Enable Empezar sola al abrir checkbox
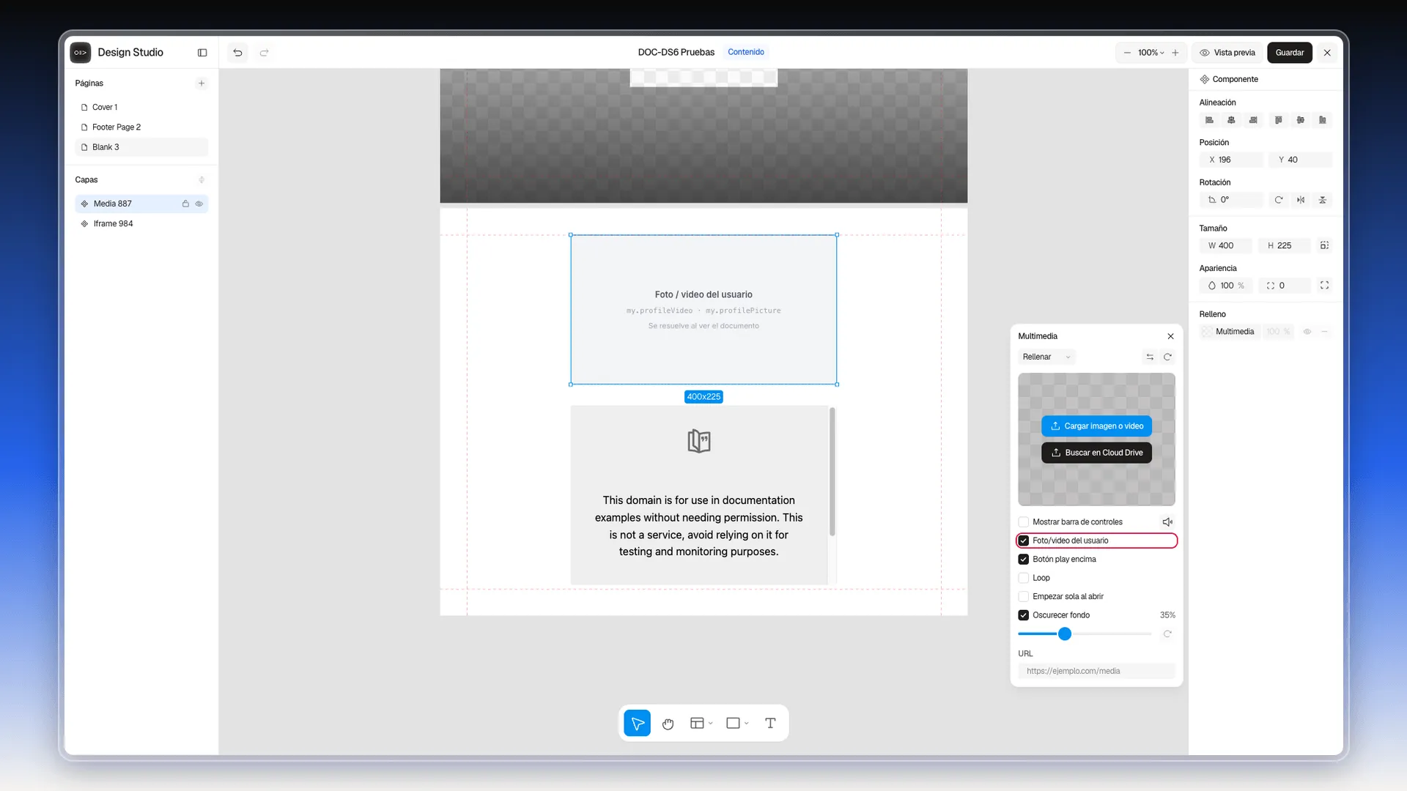Viewport: 1407px width, 791px height. coord(1024,597)
